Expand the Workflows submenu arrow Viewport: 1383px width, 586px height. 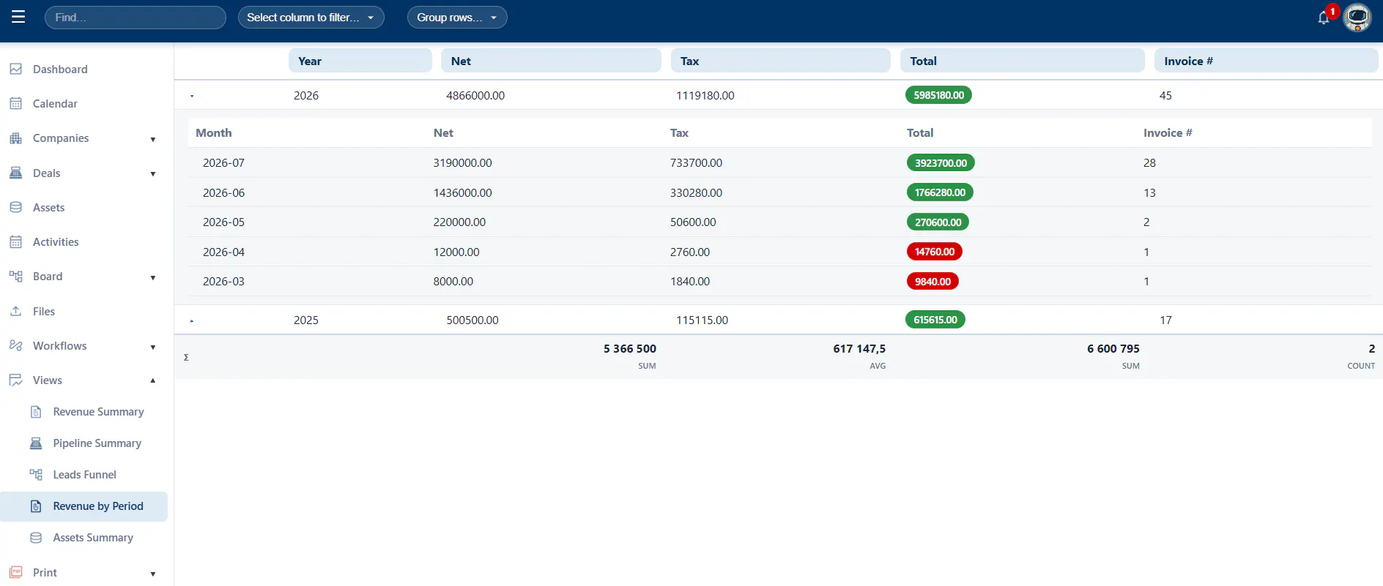(x=153, y=347)
